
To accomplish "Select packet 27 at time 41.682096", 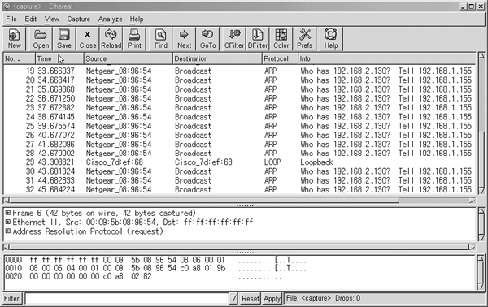I will 240,145.
